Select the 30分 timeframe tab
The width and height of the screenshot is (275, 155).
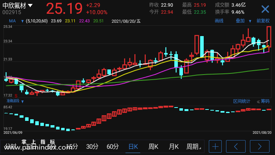[x=92, y=146]
